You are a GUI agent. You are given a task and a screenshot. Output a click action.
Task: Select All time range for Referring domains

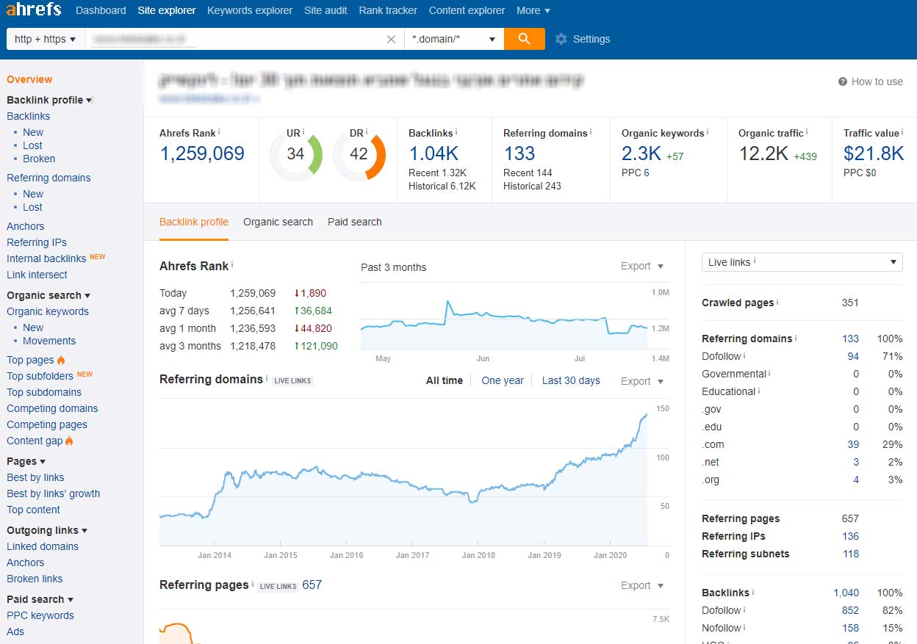pos(445,380)
